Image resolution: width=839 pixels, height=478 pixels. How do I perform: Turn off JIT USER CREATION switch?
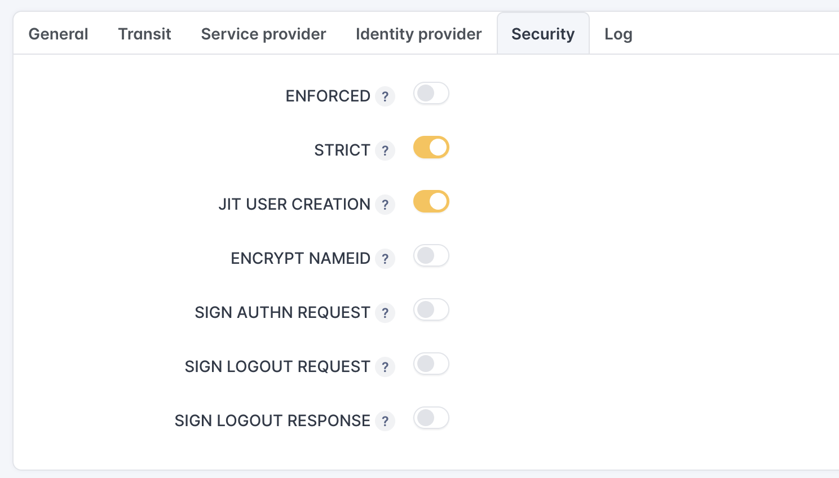tap(431, 202)
